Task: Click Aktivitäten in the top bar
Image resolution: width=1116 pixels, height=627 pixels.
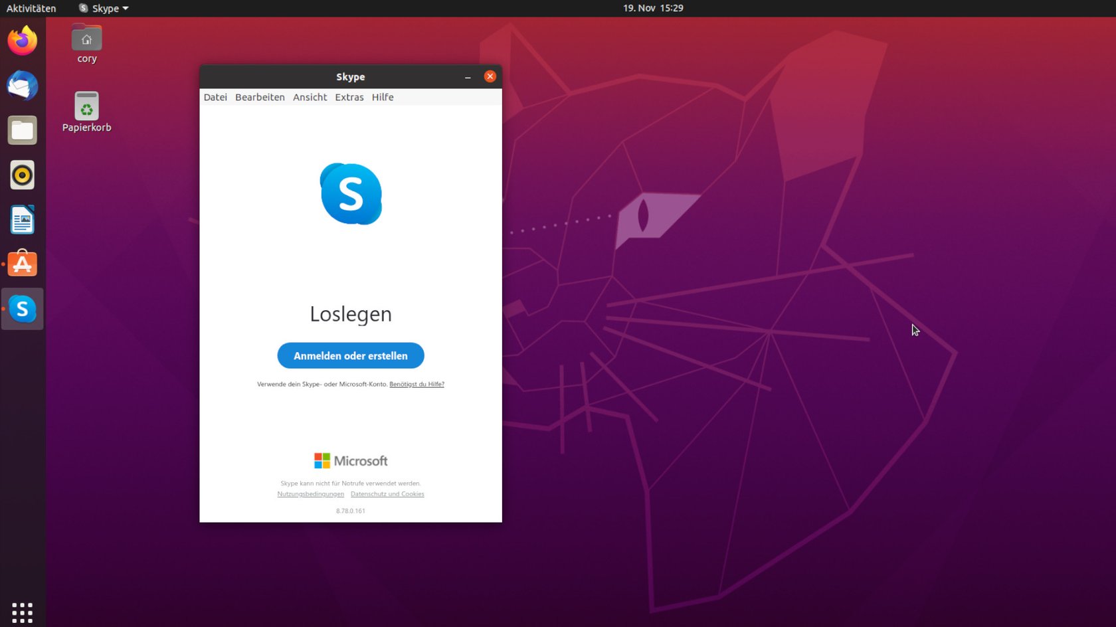Action: pyautogui.click(x=31, y=8)
